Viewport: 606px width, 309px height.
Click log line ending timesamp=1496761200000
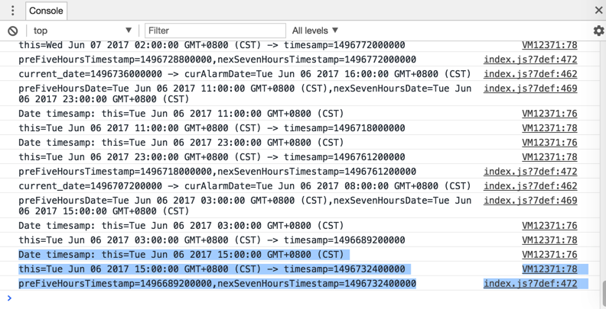click(212, 157)
